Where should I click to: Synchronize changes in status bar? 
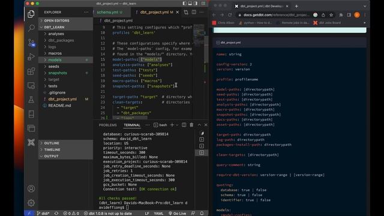(x=56, y=214)
